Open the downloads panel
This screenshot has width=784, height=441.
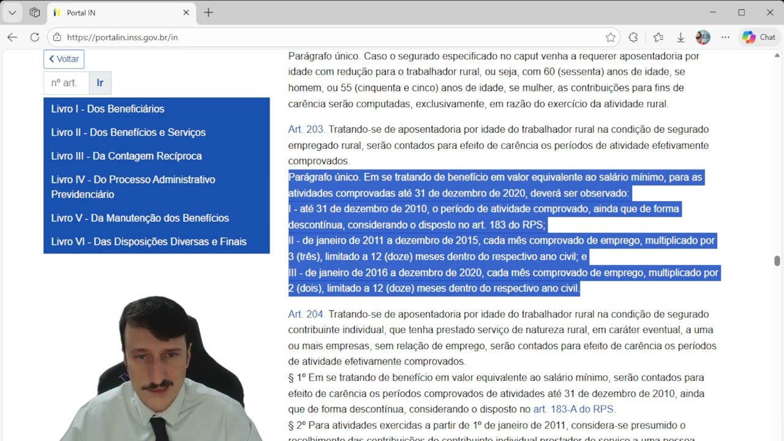click(x=680, y=37)
